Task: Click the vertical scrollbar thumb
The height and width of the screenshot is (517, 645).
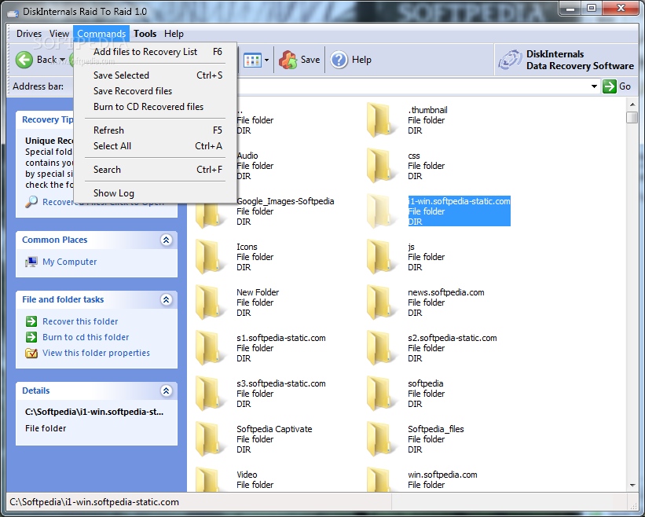Action: (632, 117)
